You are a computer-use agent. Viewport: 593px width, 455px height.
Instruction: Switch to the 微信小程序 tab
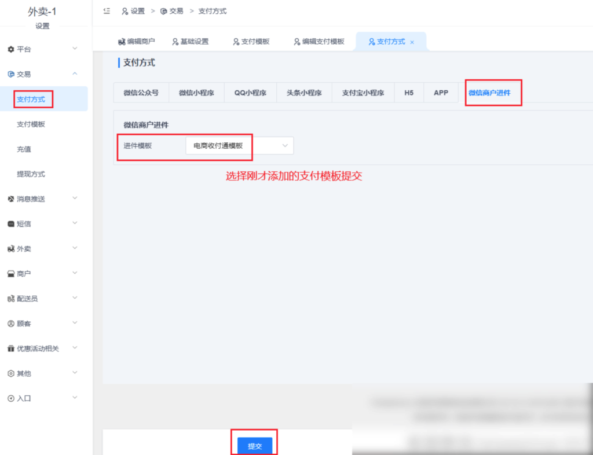(x=196, y=93)
